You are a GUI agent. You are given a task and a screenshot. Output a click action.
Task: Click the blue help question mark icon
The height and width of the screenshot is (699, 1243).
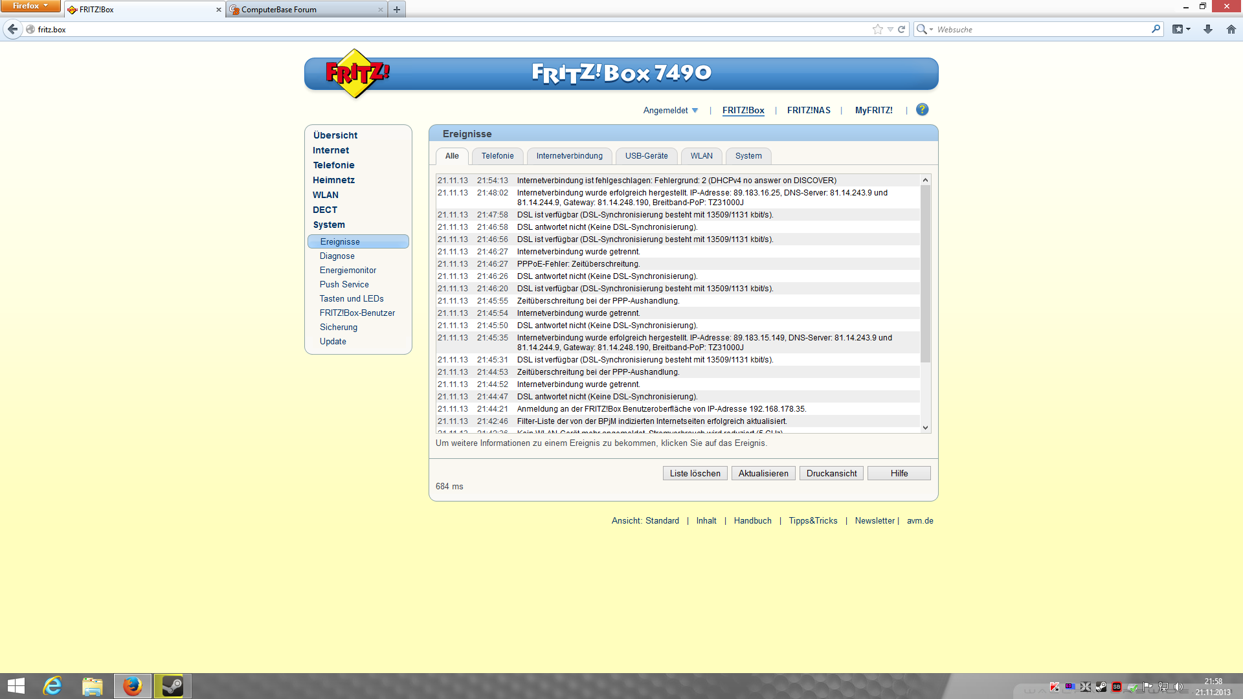[922, 109]
